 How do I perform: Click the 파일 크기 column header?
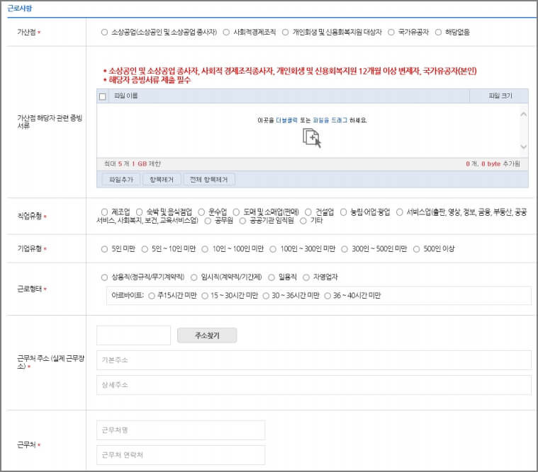[x=500, y=96]
